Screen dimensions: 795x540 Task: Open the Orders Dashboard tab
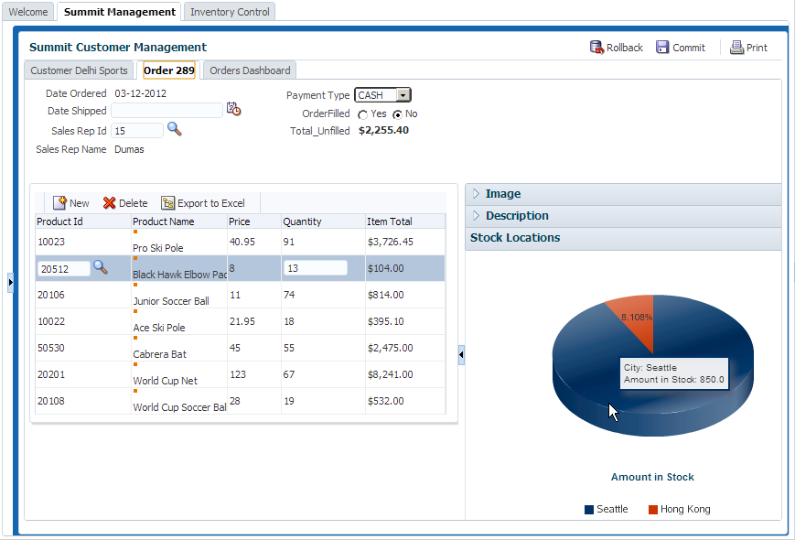[x=250, y=70]
